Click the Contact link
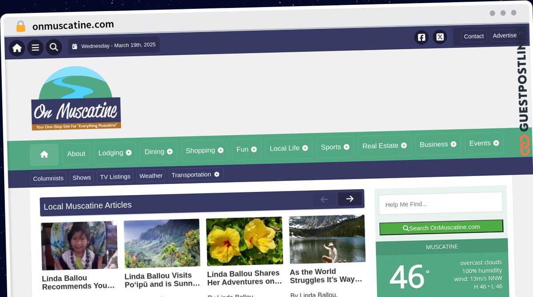Viewport: 533px width, 297px height. (474, 36)
